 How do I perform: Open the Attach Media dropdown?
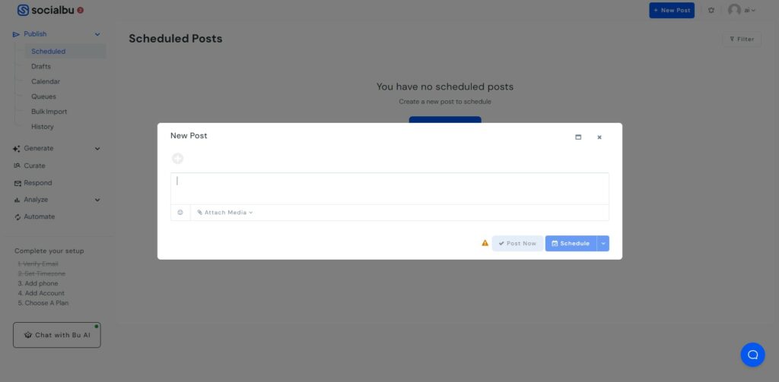point(225,213)
